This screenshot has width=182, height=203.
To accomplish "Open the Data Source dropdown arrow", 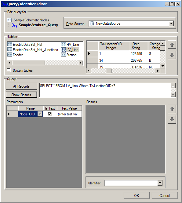I will (171, 24).
